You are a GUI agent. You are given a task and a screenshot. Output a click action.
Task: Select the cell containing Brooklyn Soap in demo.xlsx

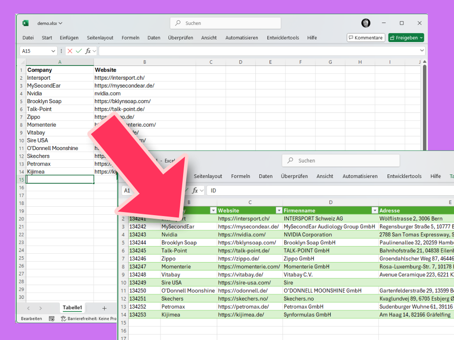click(x=60, y=101)
